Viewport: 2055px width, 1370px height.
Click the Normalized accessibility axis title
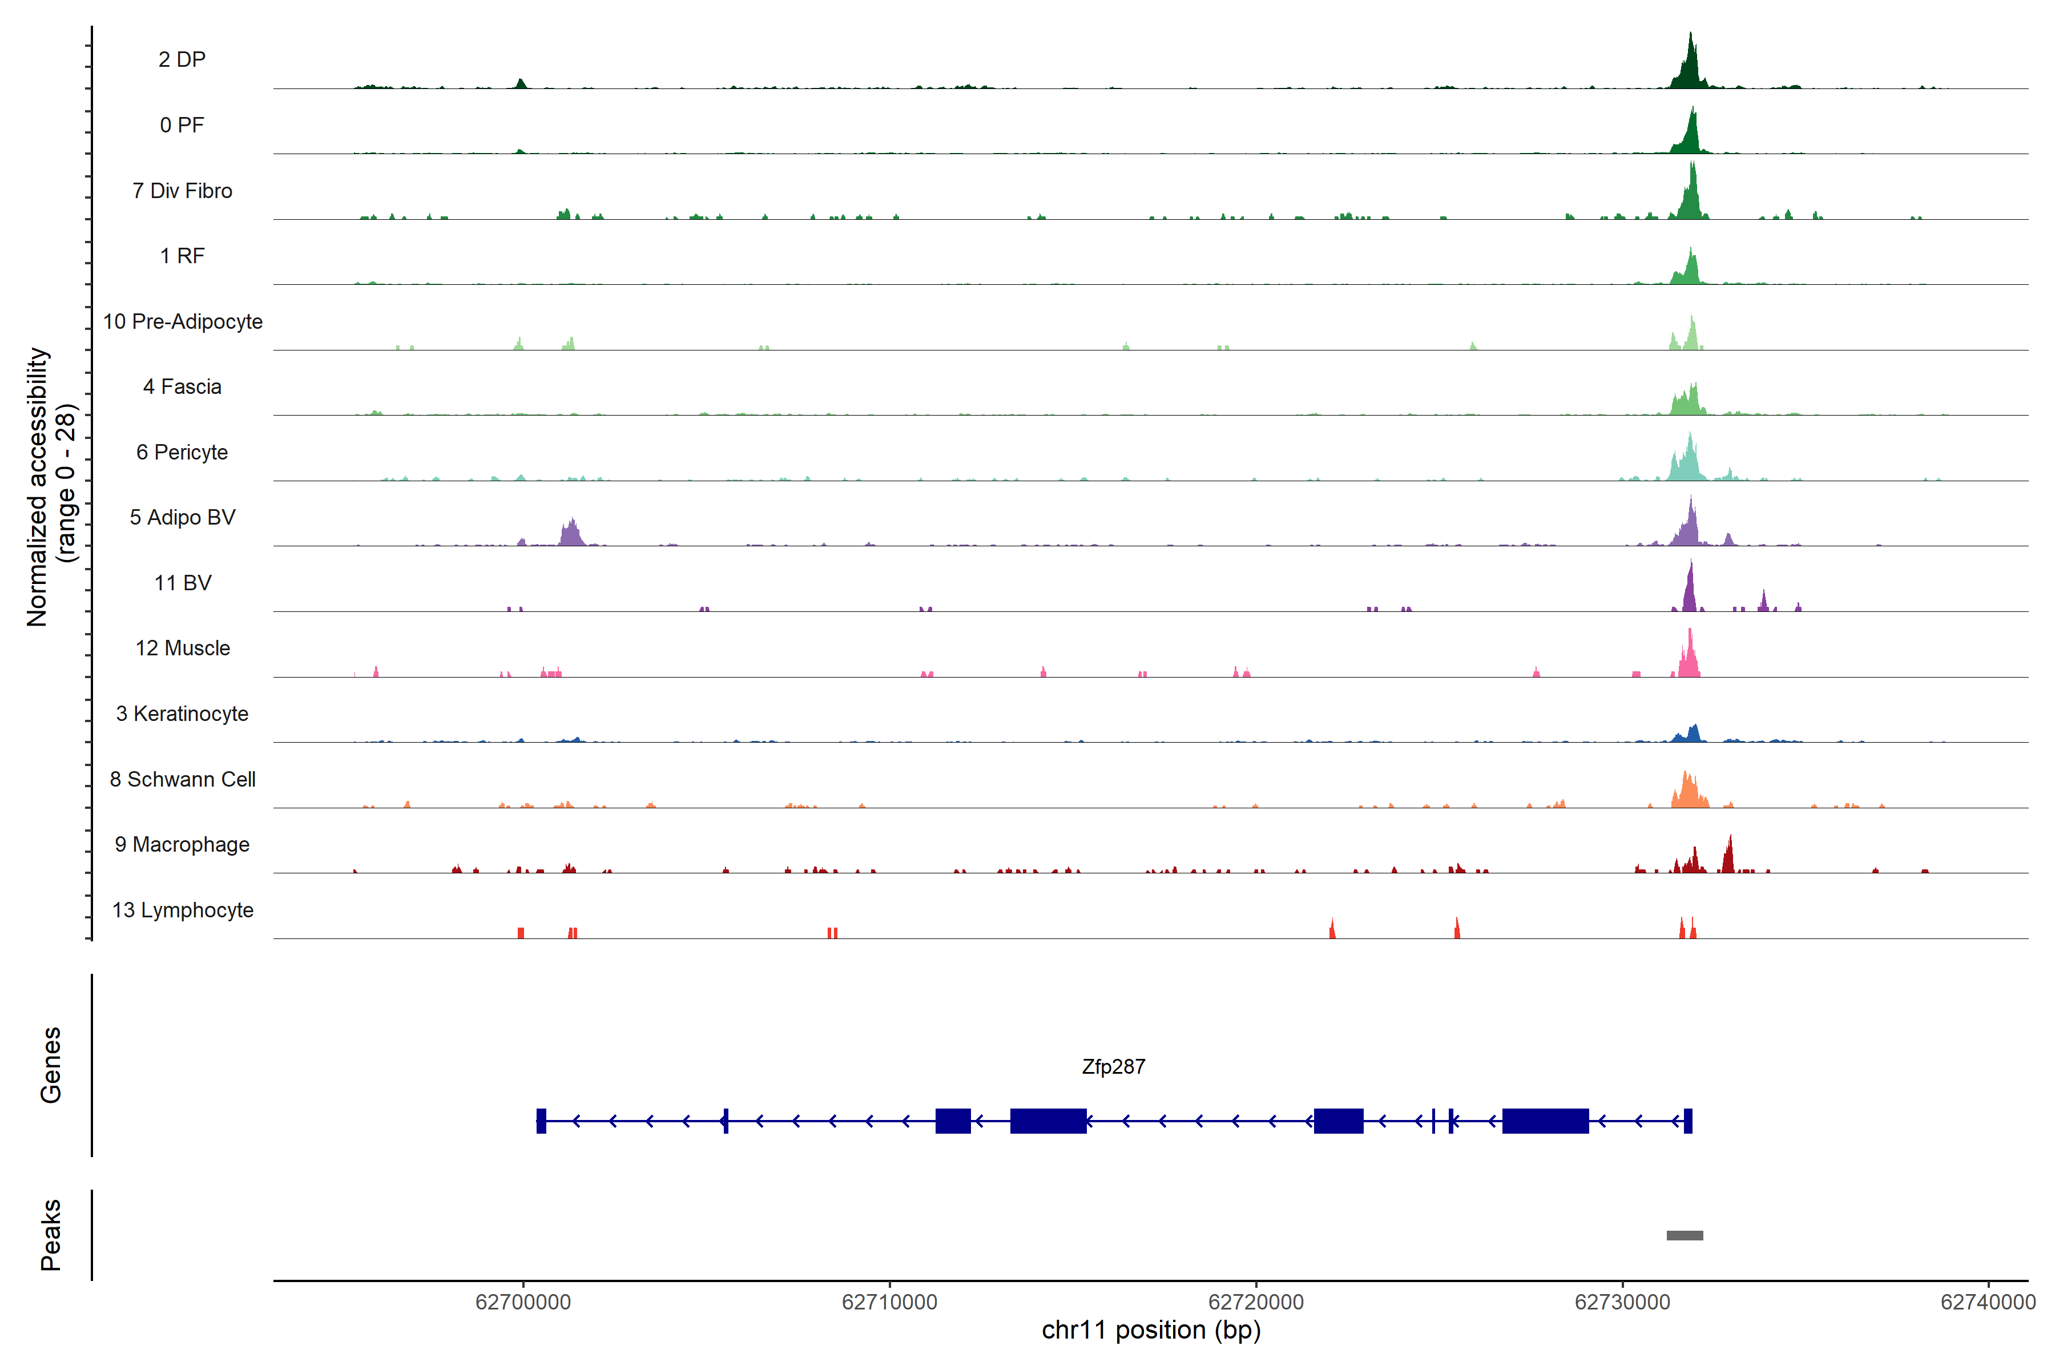click(37, 487)
